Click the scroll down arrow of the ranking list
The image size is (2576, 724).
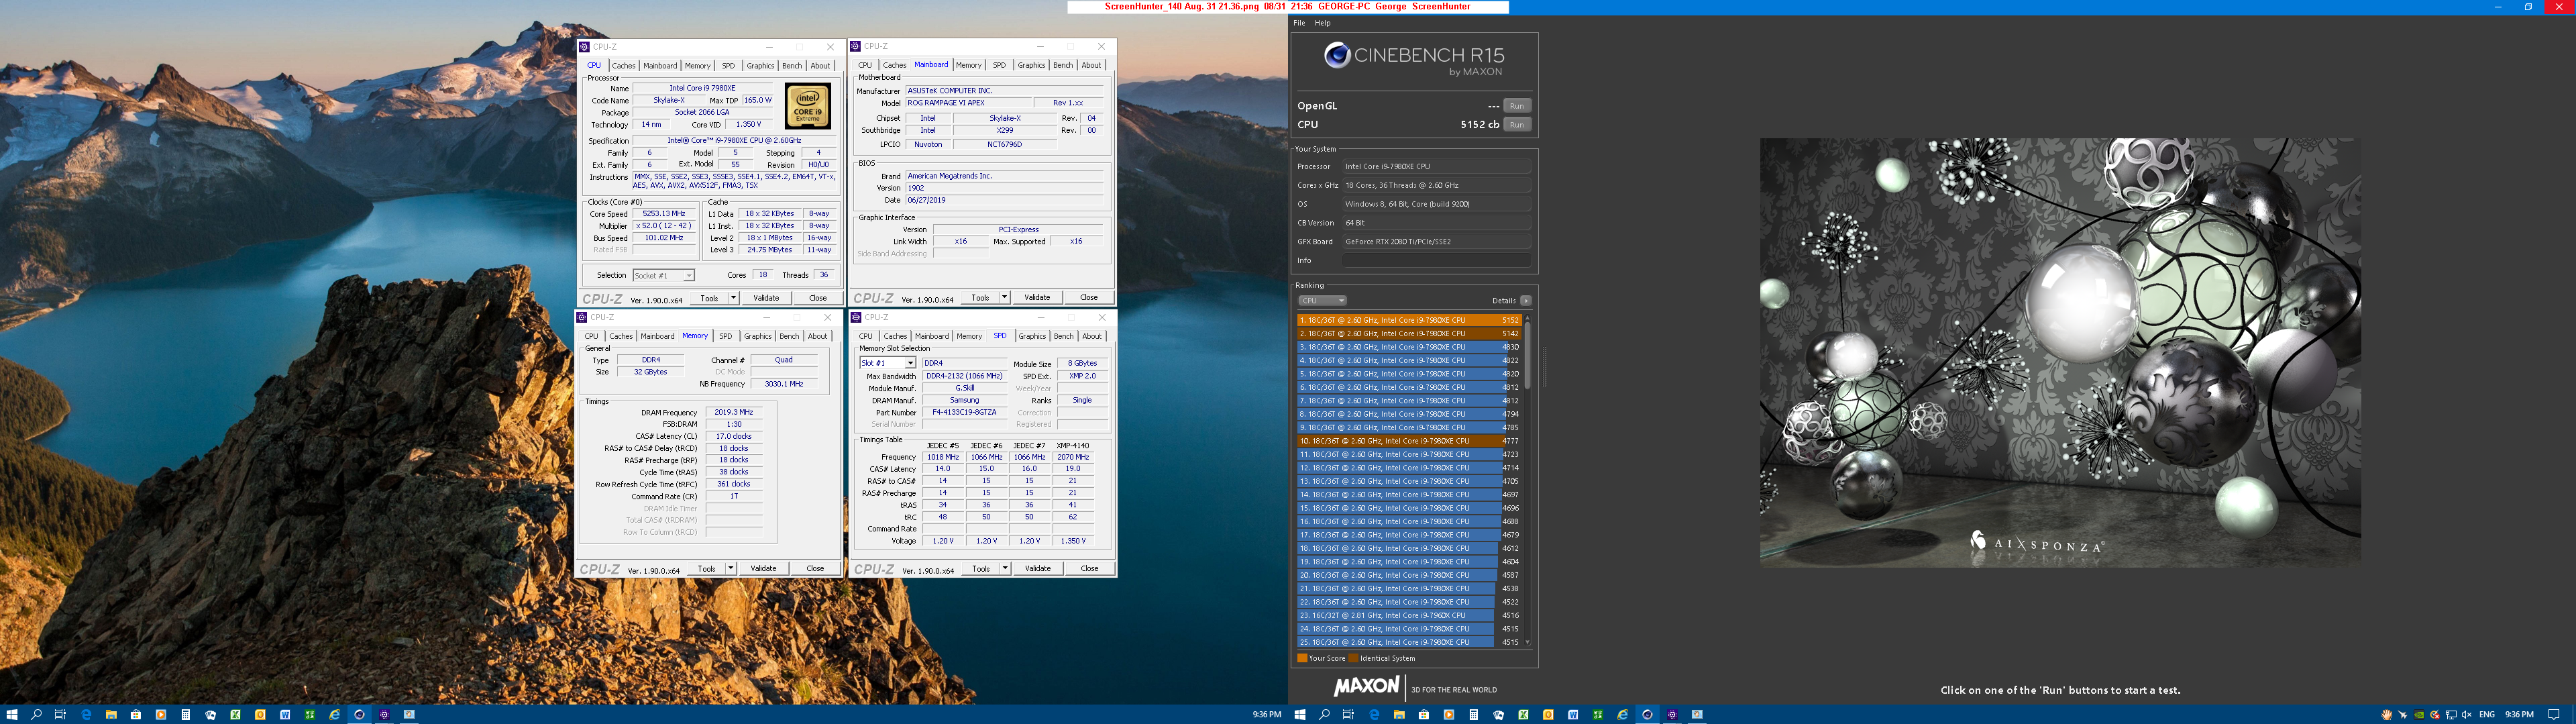tap(1527, 642)
